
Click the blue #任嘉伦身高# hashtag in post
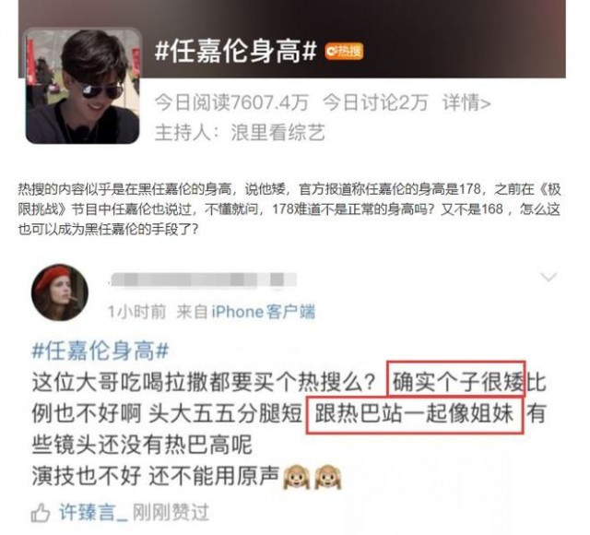tap(100, 351)
